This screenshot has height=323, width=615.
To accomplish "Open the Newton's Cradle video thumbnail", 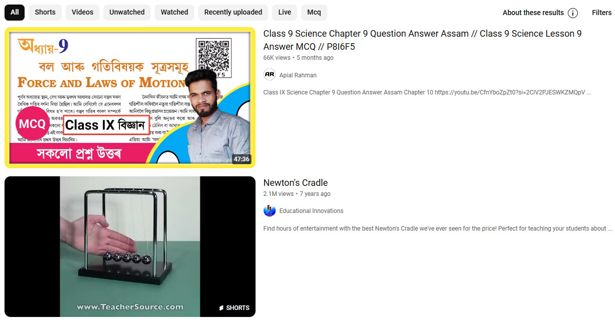I will click(130, 247).
